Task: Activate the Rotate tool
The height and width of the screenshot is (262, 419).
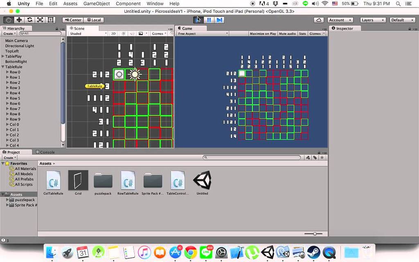Action: 29,20
